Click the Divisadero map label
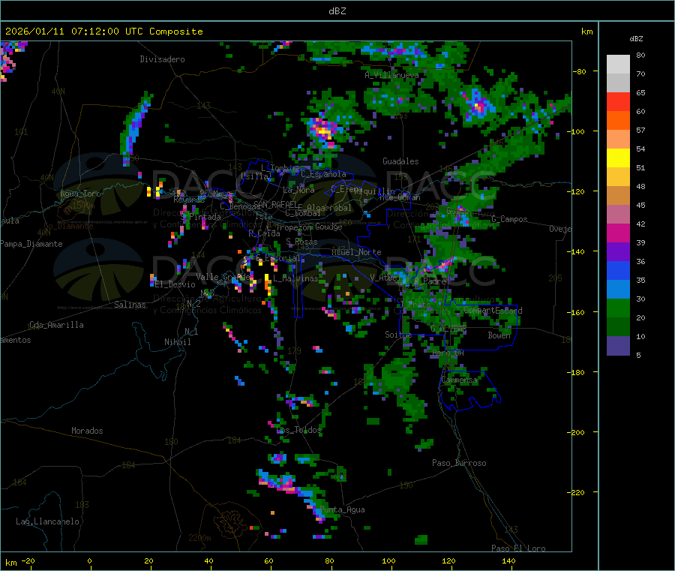The height and width of the screenshot is (571, 675). tap(162, 59)
